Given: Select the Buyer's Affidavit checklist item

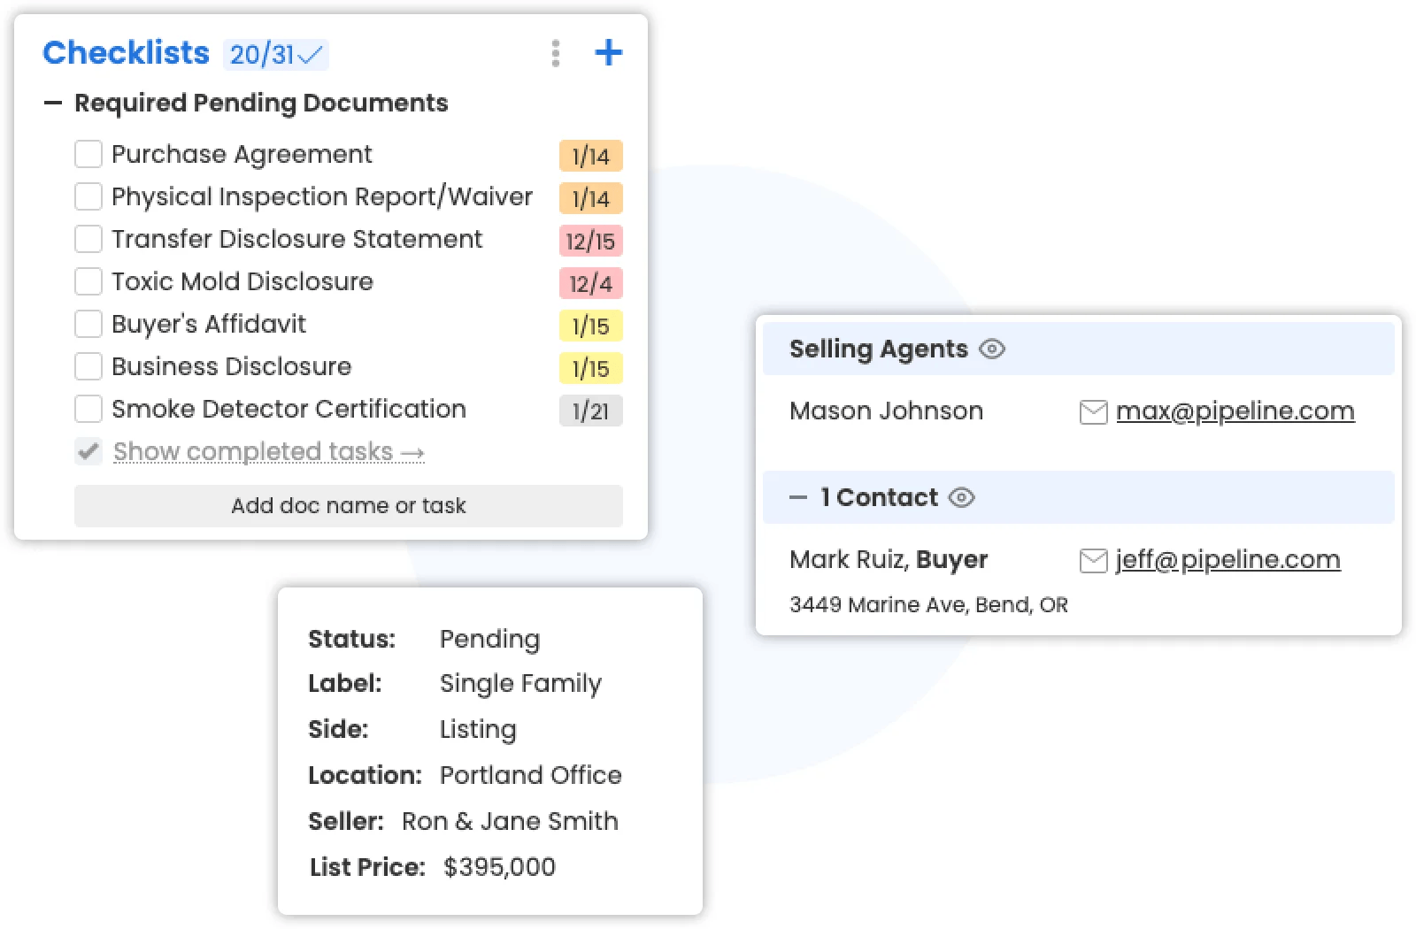Looking at the screenshot, I should point(209,325).
